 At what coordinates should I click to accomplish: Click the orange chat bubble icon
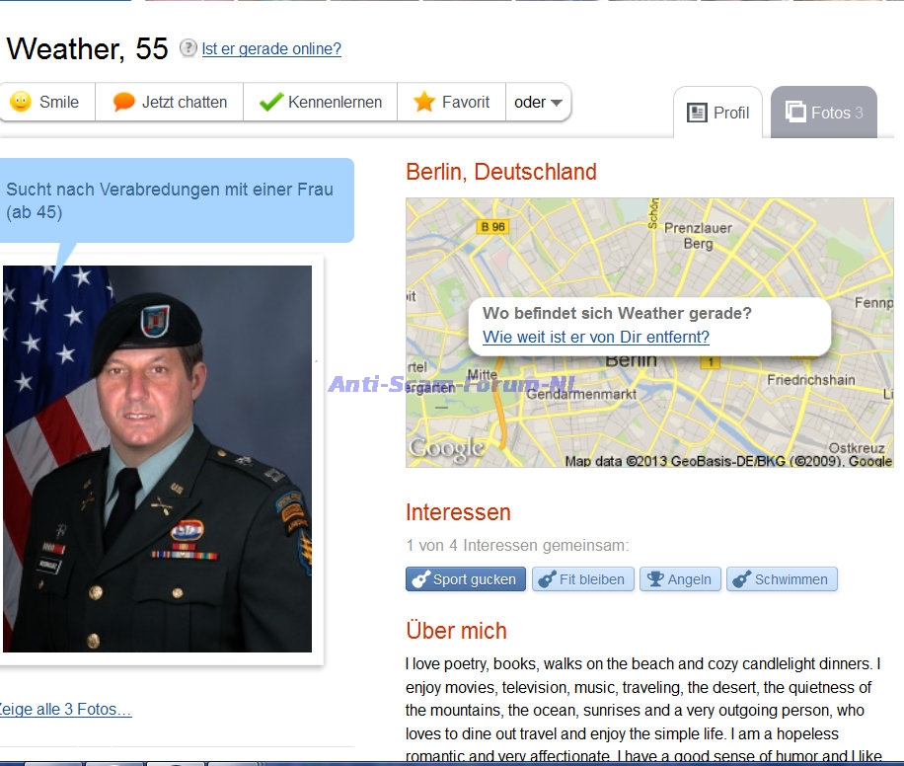click(123, 102)
